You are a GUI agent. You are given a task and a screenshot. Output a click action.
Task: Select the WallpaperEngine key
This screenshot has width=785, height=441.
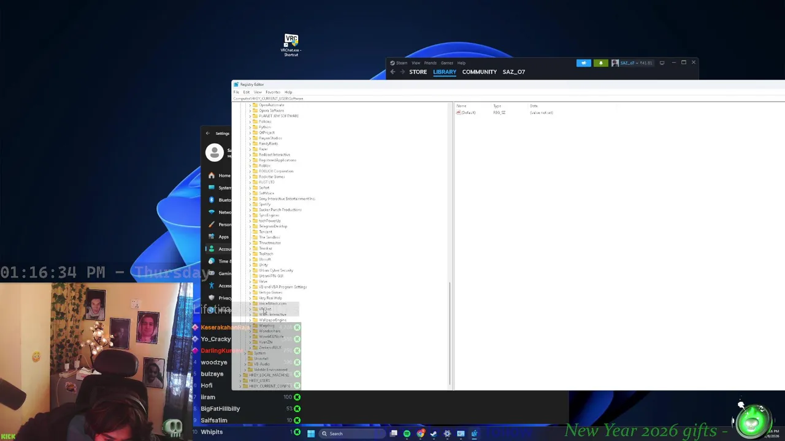[x=273, y=320]
